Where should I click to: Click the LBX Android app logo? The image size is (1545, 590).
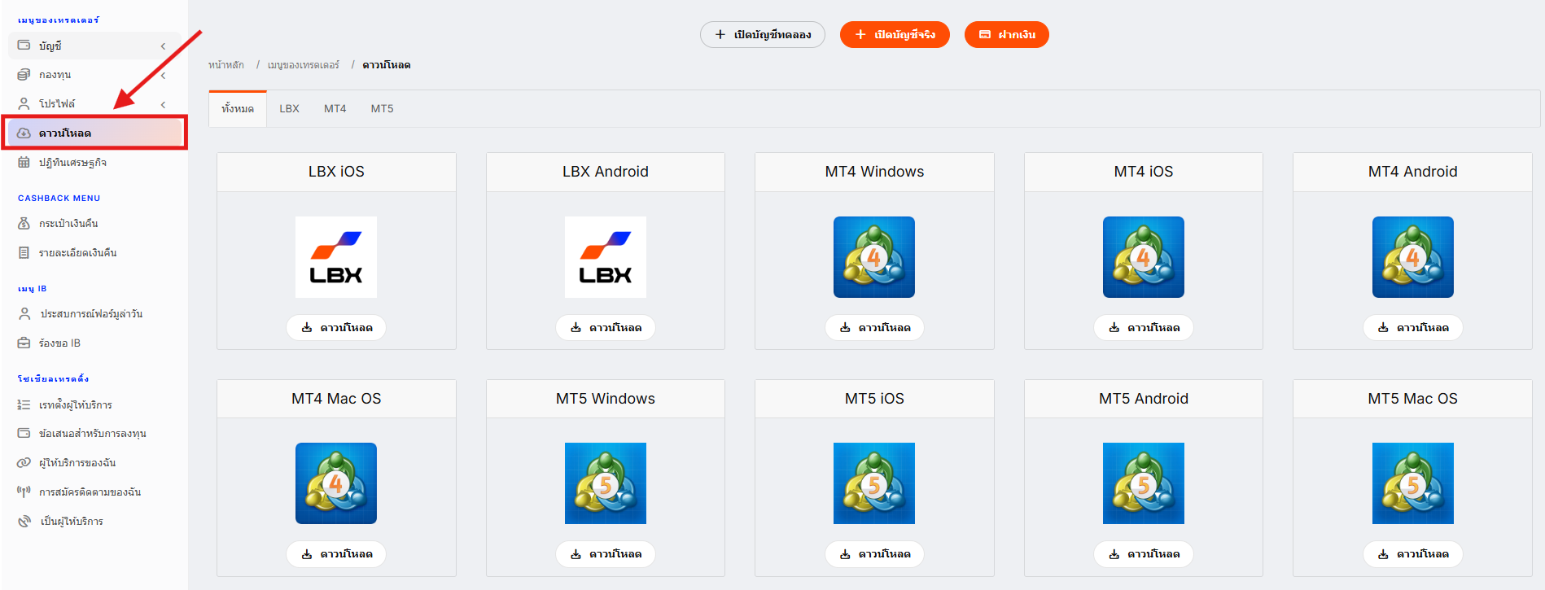[x=606, y=257]
